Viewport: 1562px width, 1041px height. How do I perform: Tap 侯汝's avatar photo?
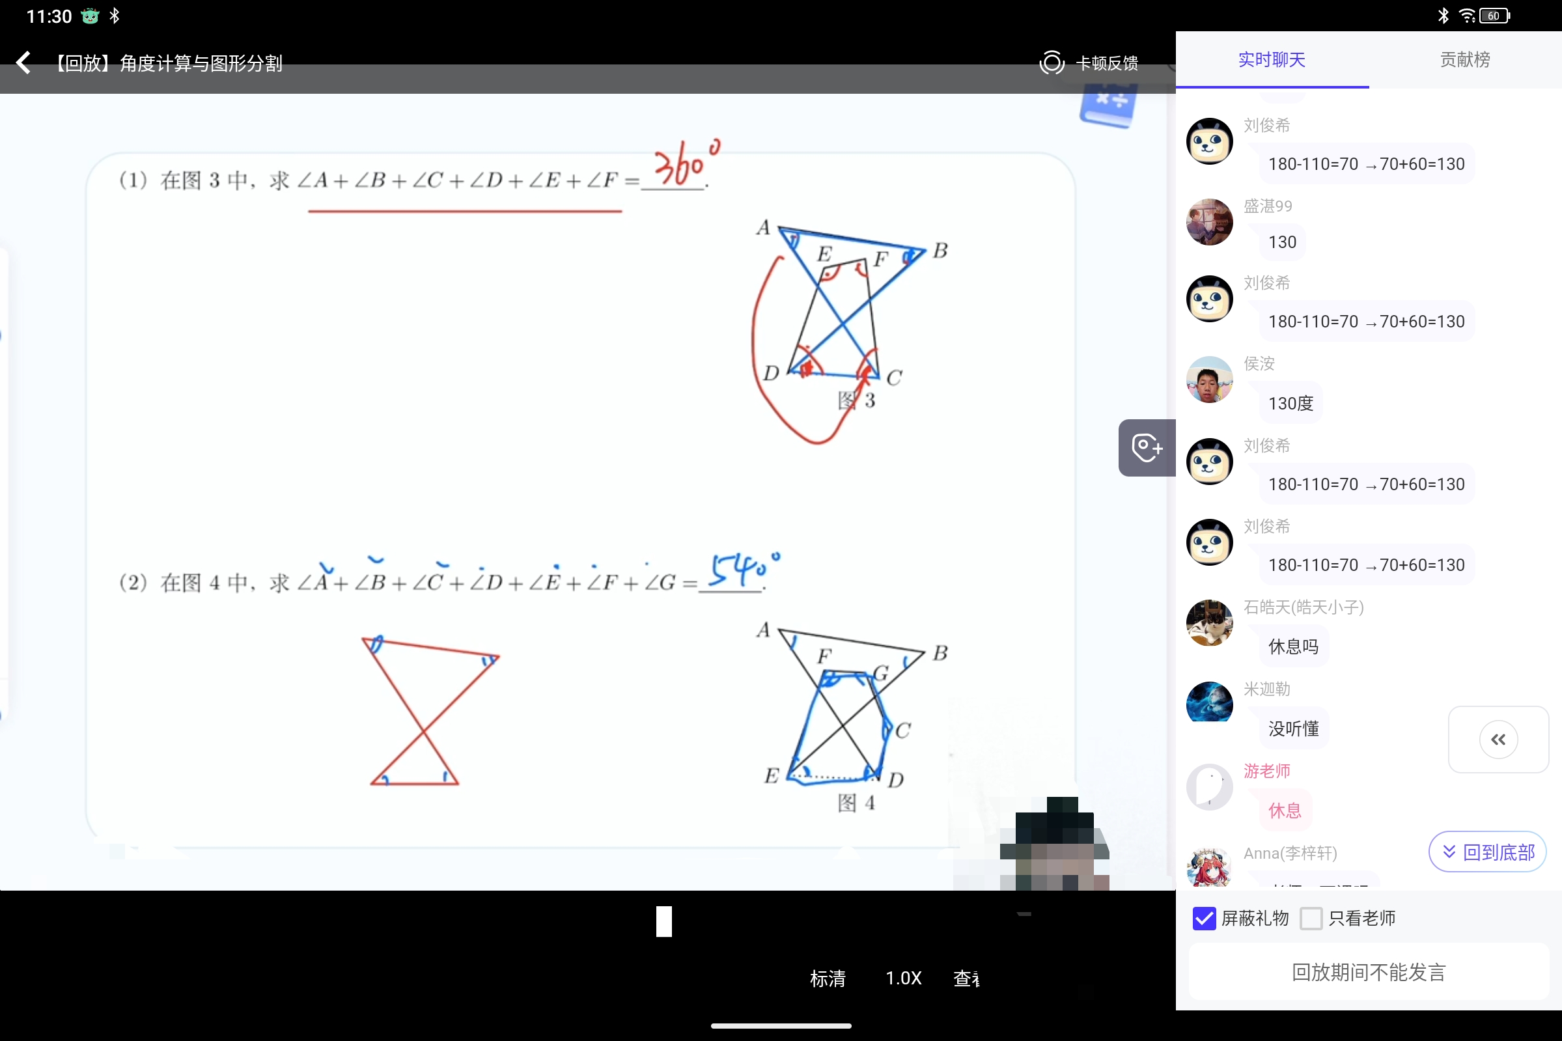(x=1209, y=380)
